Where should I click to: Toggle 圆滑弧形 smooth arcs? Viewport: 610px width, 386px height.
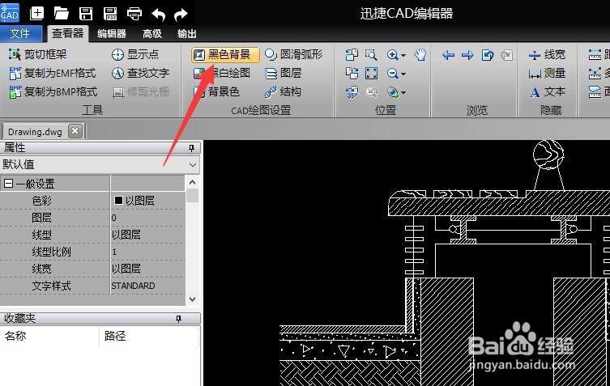(294, 54)
